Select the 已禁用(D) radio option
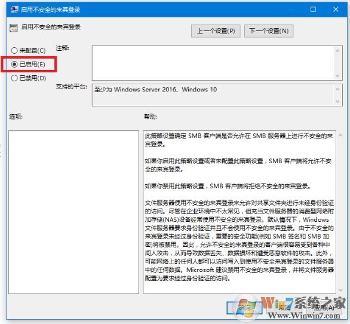Viewport: 350px width, 324px height. click(x=29, y=78)
